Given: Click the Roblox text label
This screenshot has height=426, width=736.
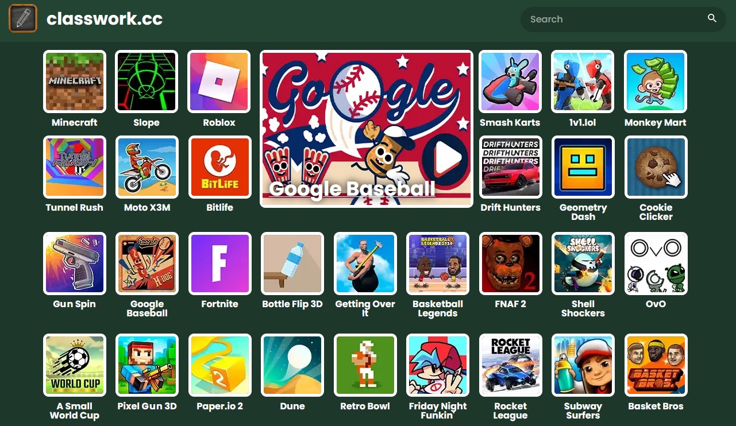Looking at the screenshot, I should click(219, 122).
